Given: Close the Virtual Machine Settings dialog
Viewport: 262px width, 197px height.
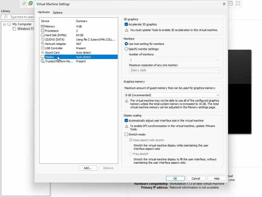Looking at the screenshot, I should [x=224, y=4].
